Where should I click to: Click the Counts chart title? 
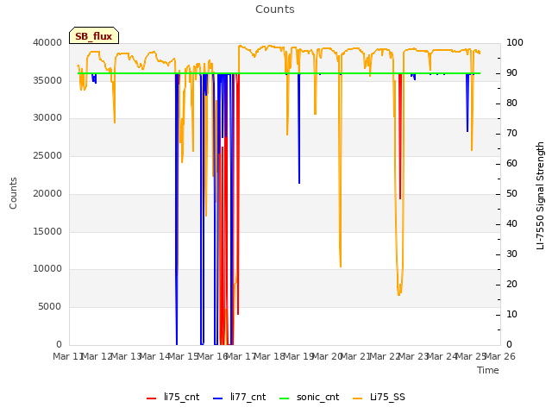point(275,9)
